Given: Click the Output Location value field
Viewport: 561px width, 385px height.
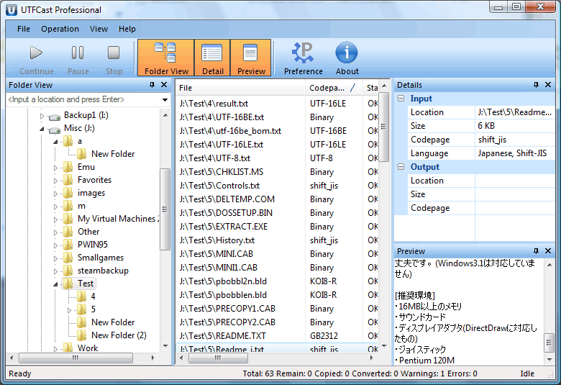Looking at the screenshot, I should [515, 181].
